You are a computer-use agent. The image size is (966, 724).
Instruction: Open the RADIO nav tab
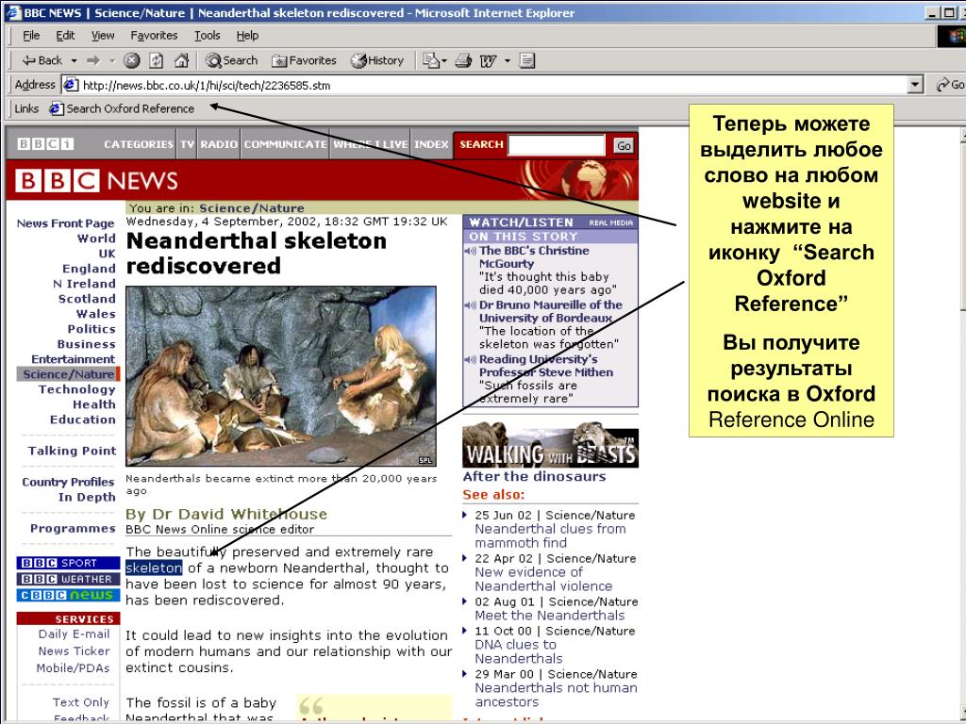219,144
